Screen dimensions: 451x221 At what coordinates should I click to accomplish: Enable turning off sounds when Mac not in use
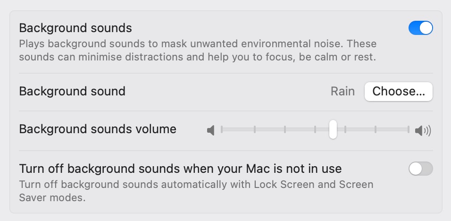coord(420,169)
